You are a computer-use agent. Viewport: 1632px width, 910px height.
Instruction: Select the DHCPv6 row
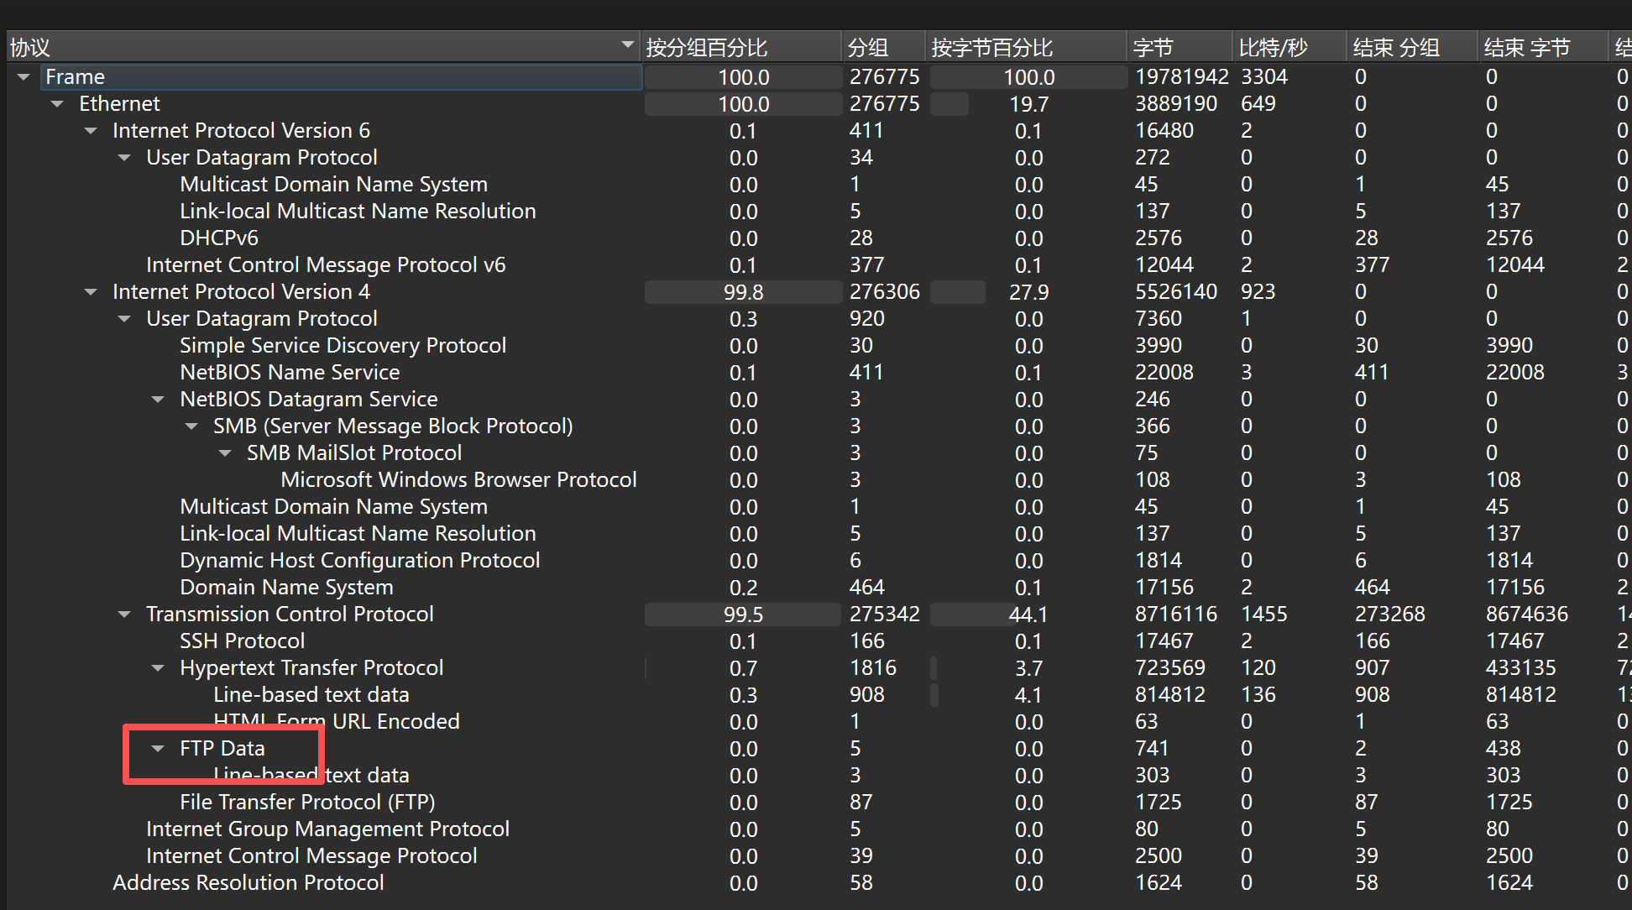(x=219, y=238)
